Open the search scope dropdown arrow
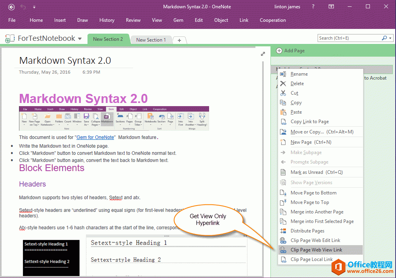Screen dimensions: 396x278 390,38
